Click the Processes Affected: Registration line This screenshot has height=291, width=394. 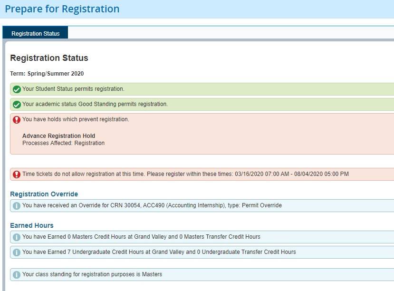(x=63, y=143)
